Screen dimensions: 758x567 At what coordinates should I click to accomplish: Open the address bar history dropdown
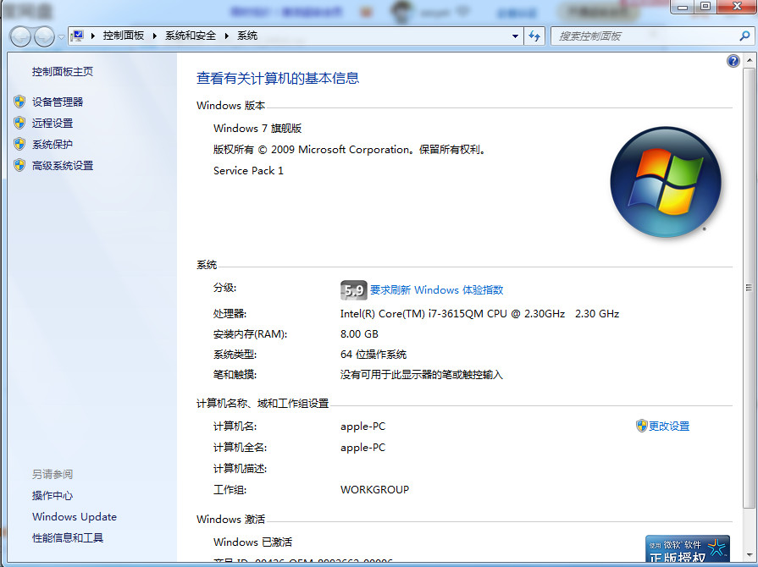click(x=515, y=36)
